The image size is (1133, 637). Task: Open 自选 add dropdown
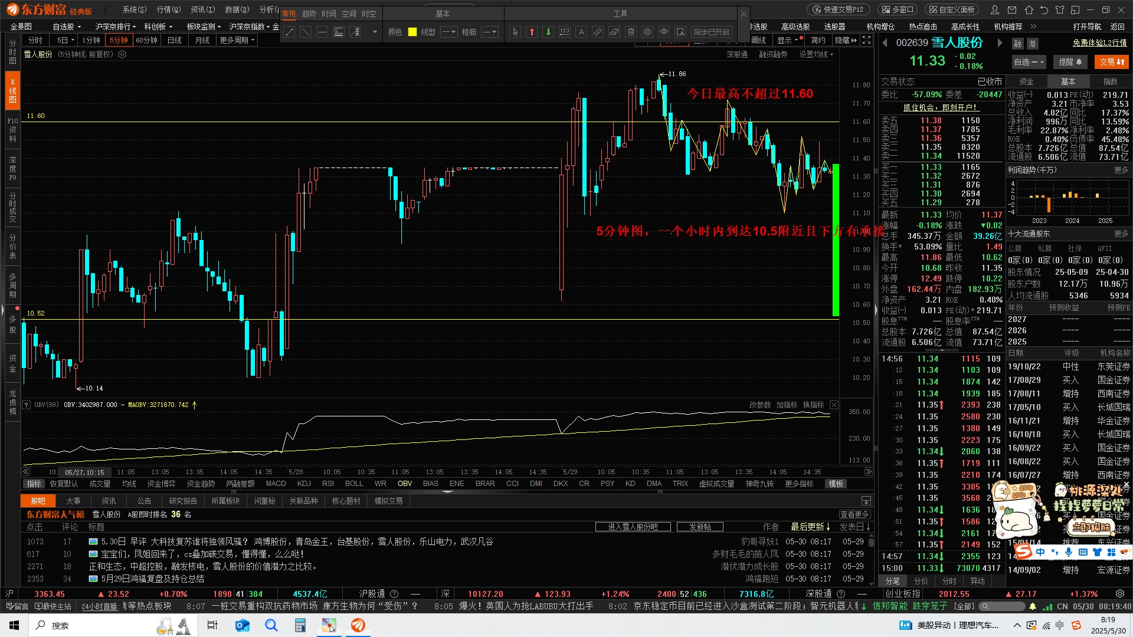1029,62
